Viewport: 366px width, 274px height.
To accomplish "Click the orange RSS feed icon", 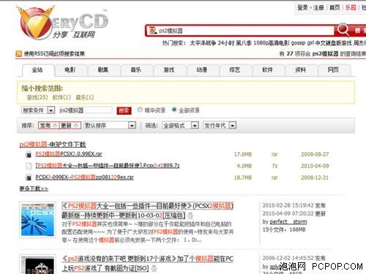I will (19, 53).
